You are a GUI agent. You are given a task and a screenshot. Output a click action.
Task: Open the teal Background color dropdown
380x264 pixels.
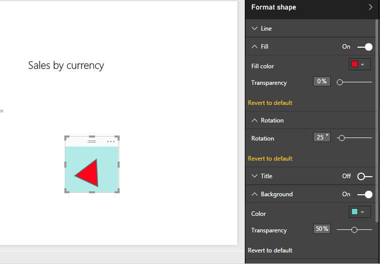[x=360, y=212]
